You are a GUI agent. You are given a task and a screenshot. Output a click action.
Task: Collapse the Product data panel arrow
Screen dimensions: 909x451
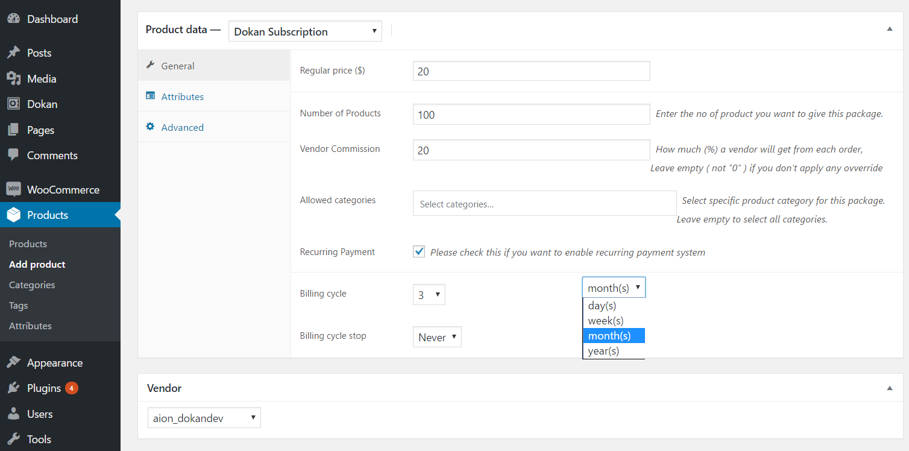click(890, 29)
